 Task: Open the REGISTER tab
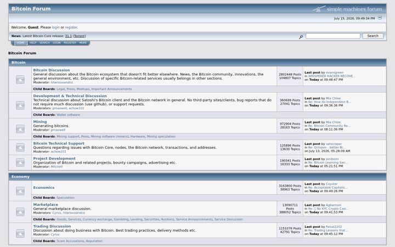point(70,43)
